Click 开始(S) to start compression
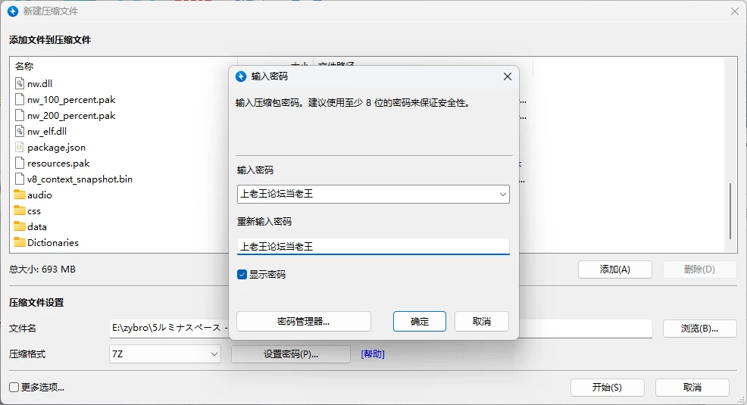This screenshot has width=747, height=405. tap(608, 388)
